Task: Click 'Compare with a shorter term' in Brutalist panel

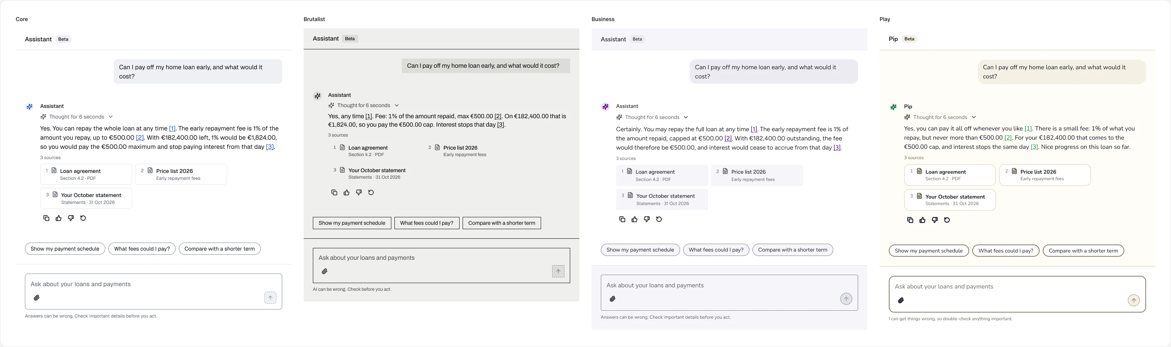Action: (x=502, y=223)
